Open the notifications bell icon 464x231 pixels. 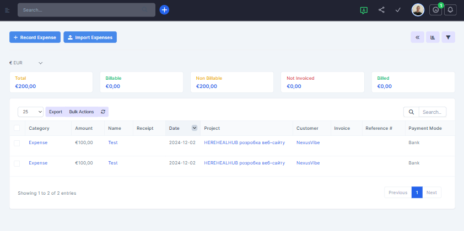[450, 10]
